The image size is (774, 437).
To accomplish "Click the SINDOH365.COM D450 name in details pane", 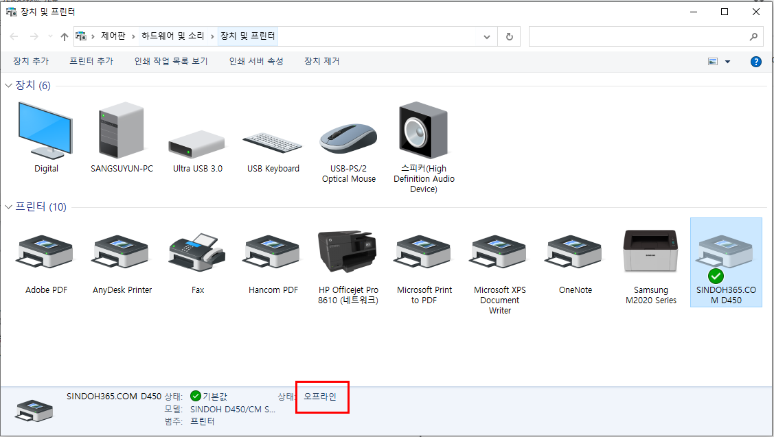I will click(x=114, y=397).
